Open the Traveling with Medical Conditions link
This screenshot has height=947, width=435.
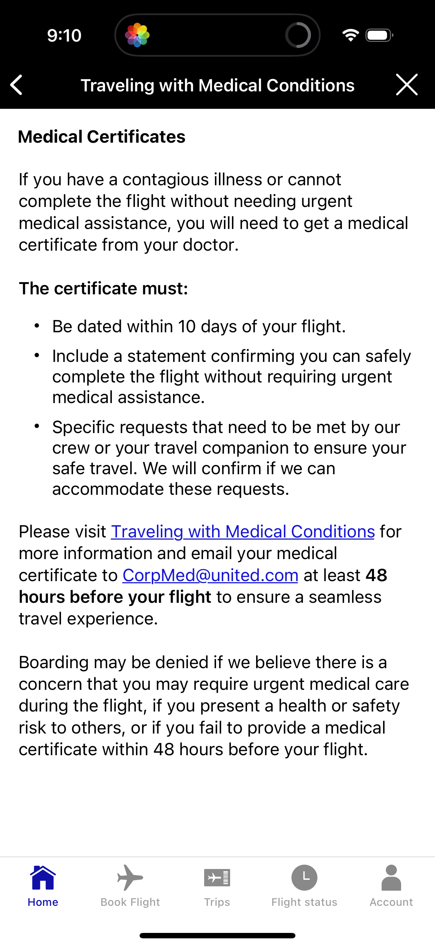243,532
